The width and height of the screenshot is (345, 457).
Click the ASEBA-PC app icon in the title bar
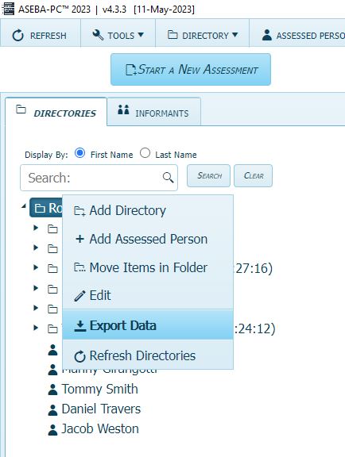point(8,9)
